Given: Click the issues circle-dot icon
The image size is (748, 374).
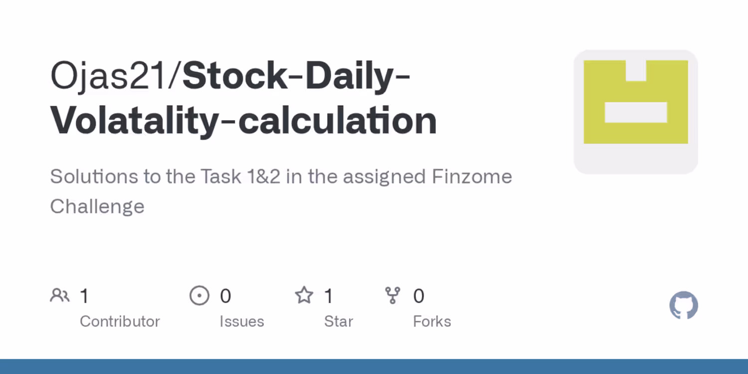Looking at the screenshot, I should click(x=199, y=296).
